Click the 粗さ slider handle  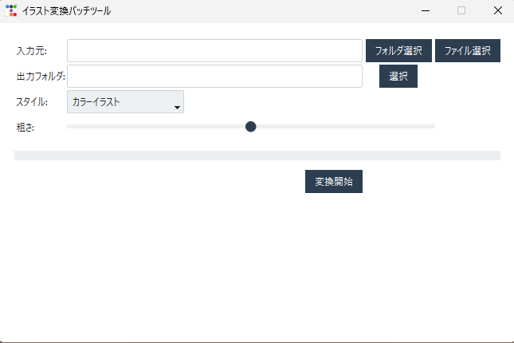(x=251, y=127)
